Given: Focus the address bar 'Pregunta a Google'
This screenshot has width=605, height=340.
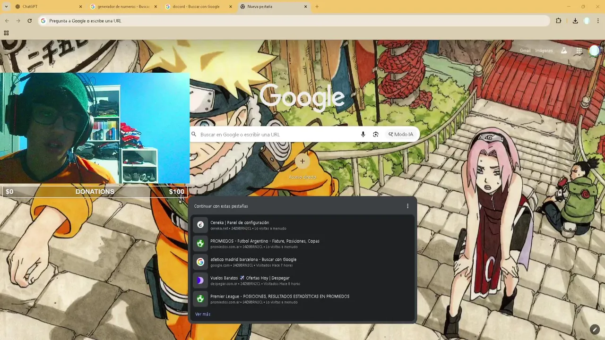Looking at the screenshot, I should pyautogui.click(x=294, y=21).
